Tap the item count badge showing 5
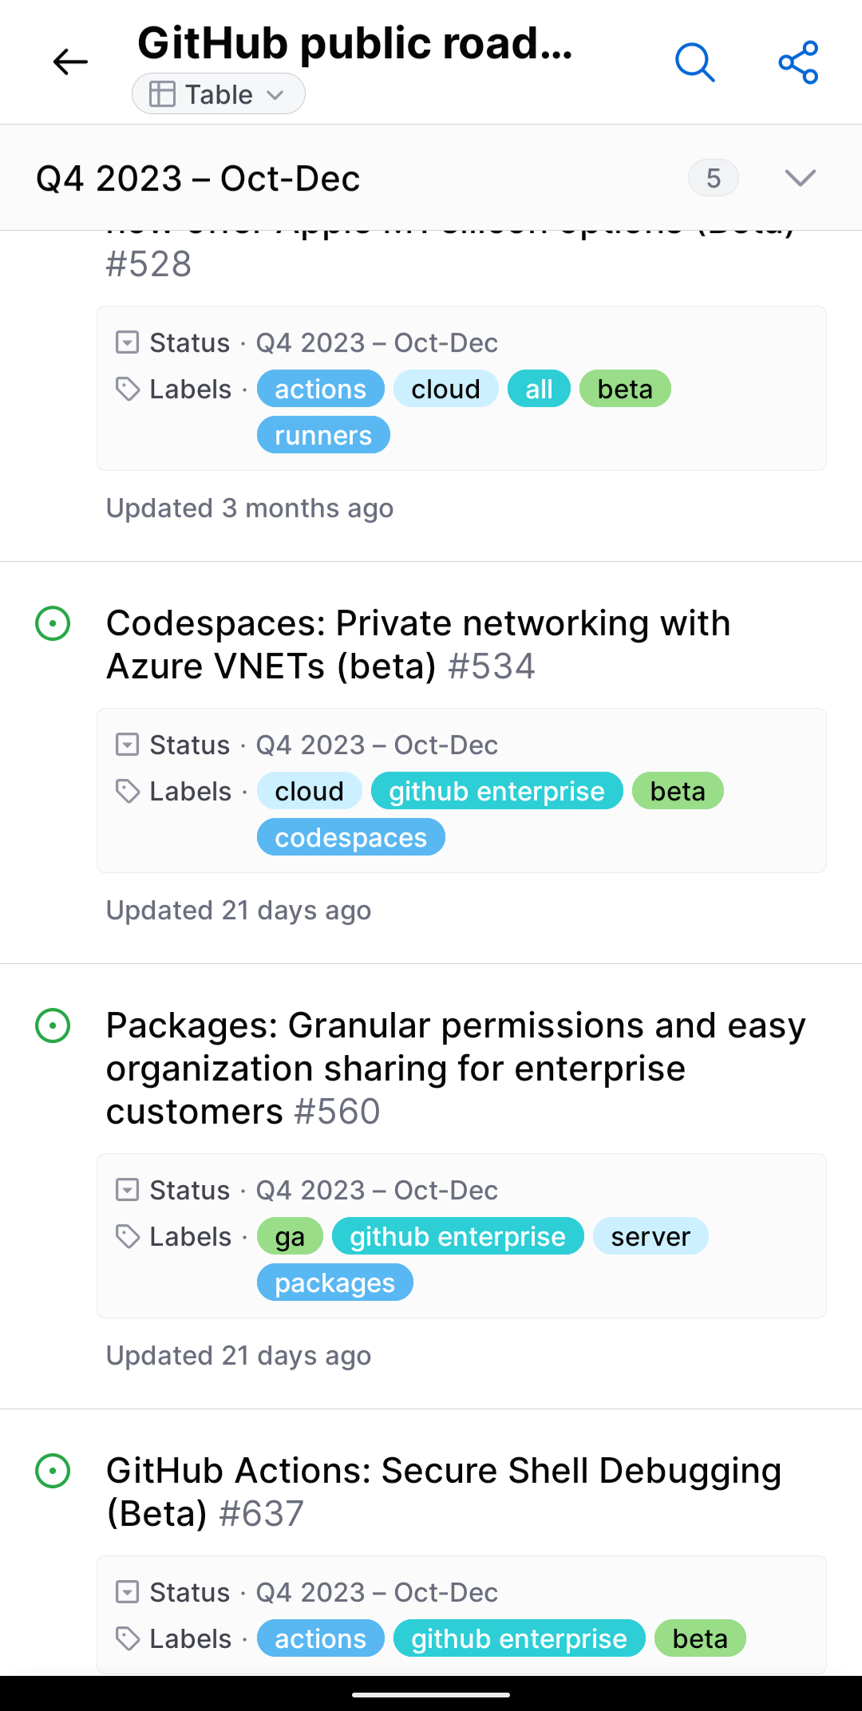The height and width of the screenshot is (1711, 862). [x=713, y=177]
